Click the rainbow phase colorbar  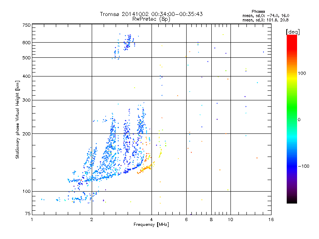292,119
